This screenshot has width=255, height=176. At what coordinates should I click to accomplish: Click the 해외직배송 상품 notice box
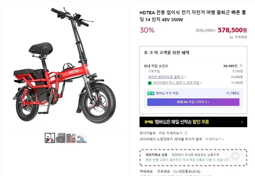[x=193, y=157]
